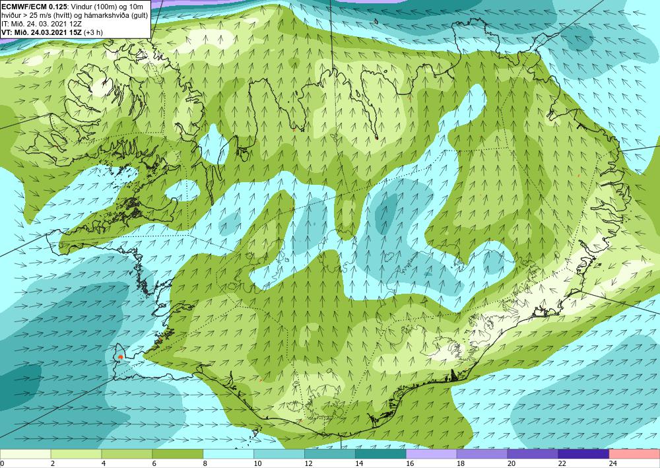
Task: Click the legend value '16'
Action: (x=410, y=463)
